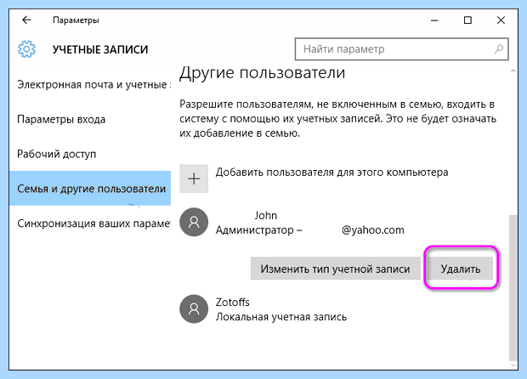Click Изменить тип учетной записи button
527x379 pixels.
[336, 269]
